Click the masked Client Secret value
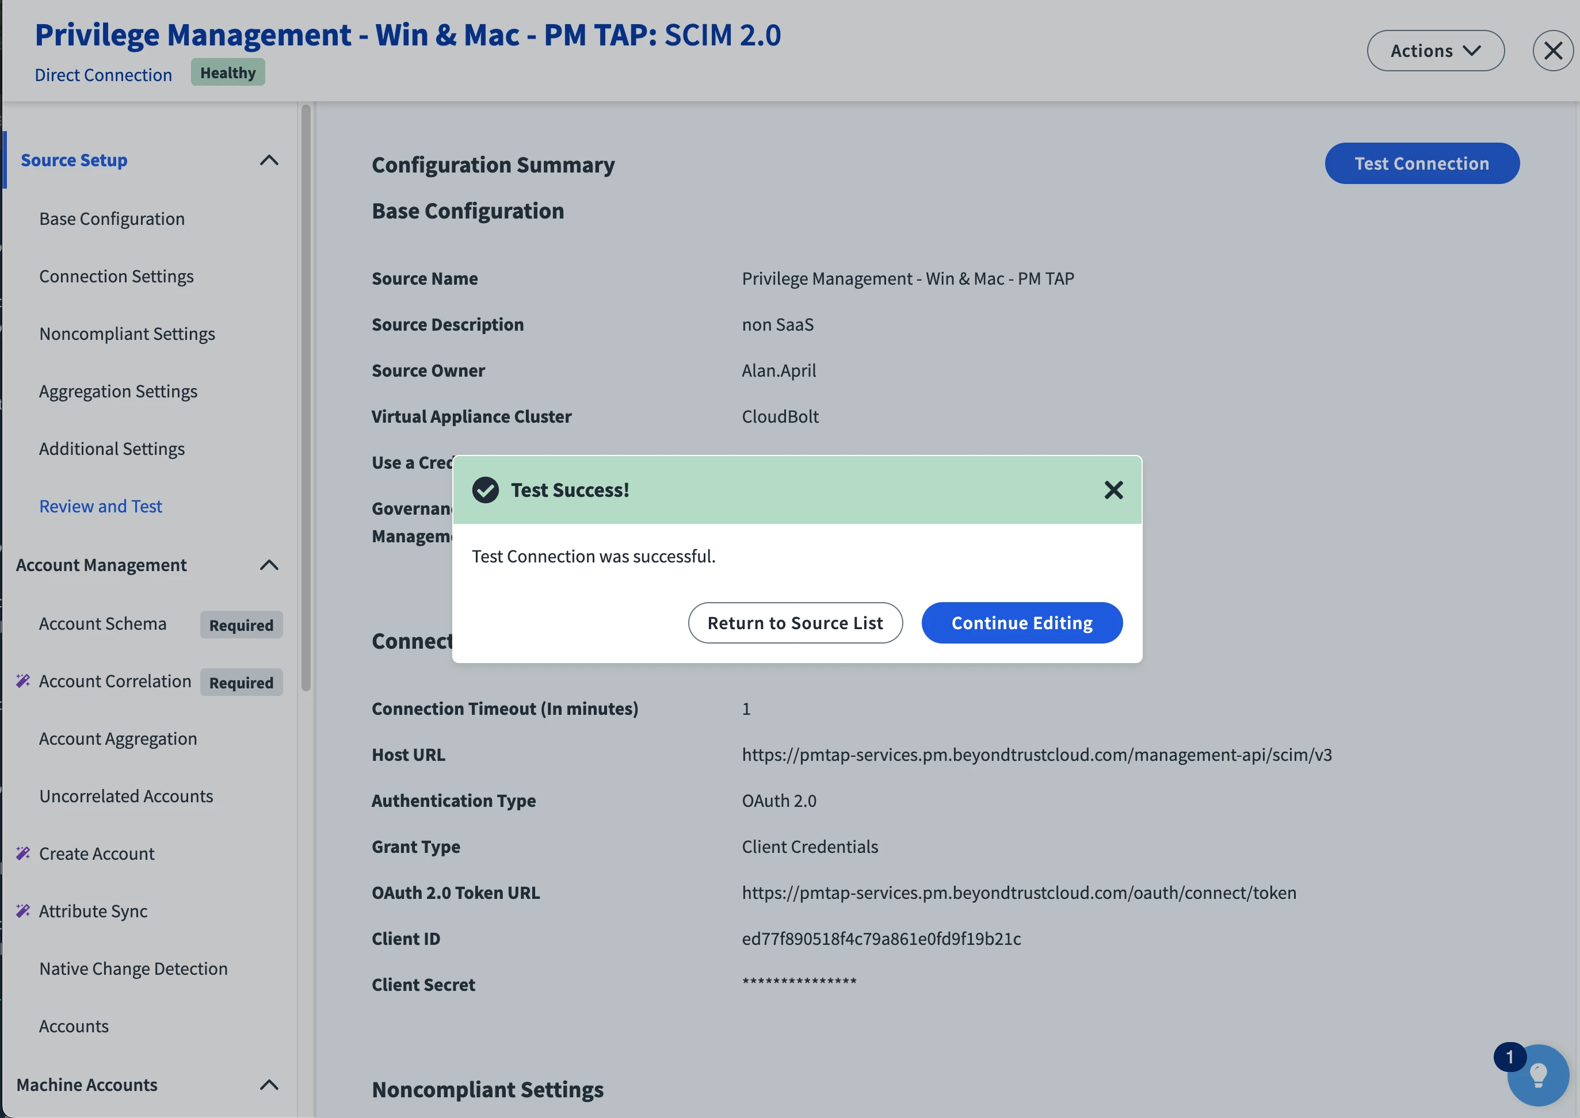The image size is (1580, 1118). tap(799, 982)
